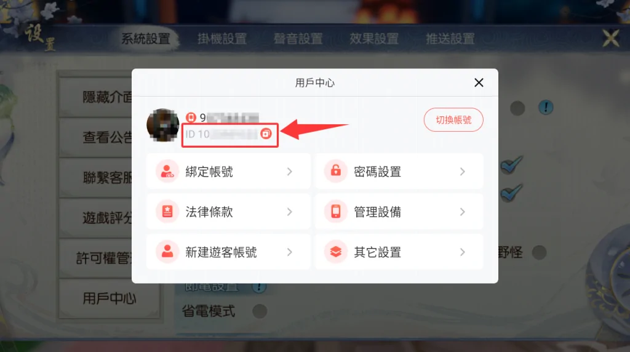The height and width of the screenshot is (352, 630).
Task: Click the 綁定帳號 person-link icon
Action: coord(167,172)
